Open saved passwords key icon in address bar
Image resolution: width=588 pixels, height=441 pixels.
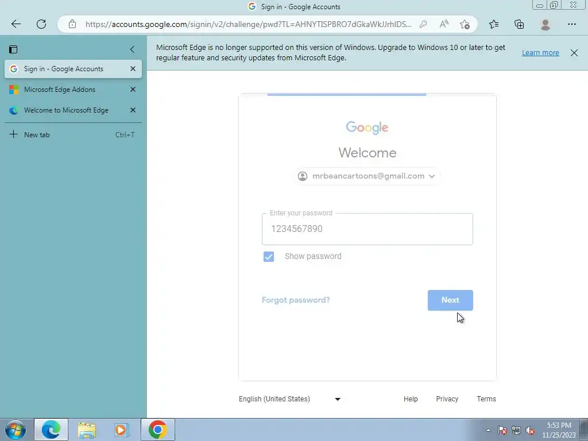pos(423,24)
